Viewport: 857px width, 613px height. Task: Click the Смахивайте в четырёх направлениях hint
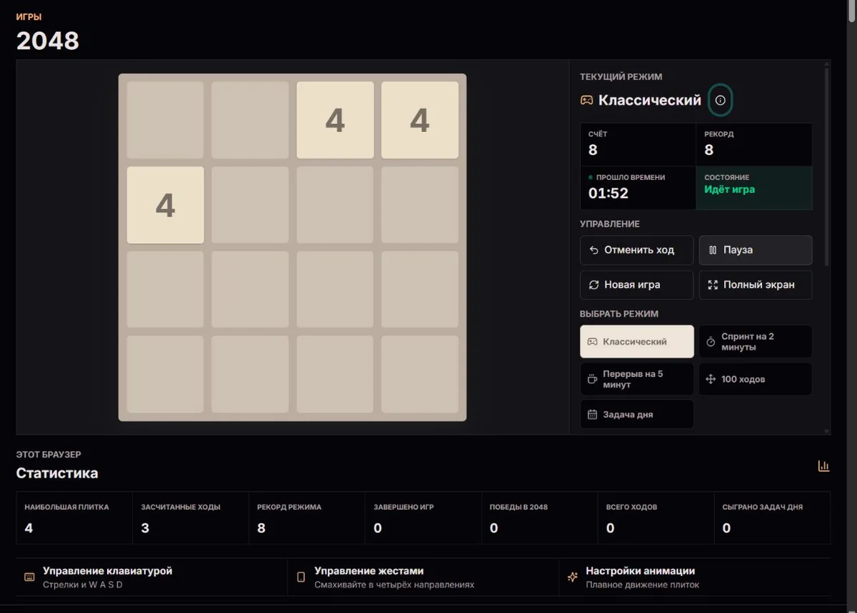coord(394,584)
